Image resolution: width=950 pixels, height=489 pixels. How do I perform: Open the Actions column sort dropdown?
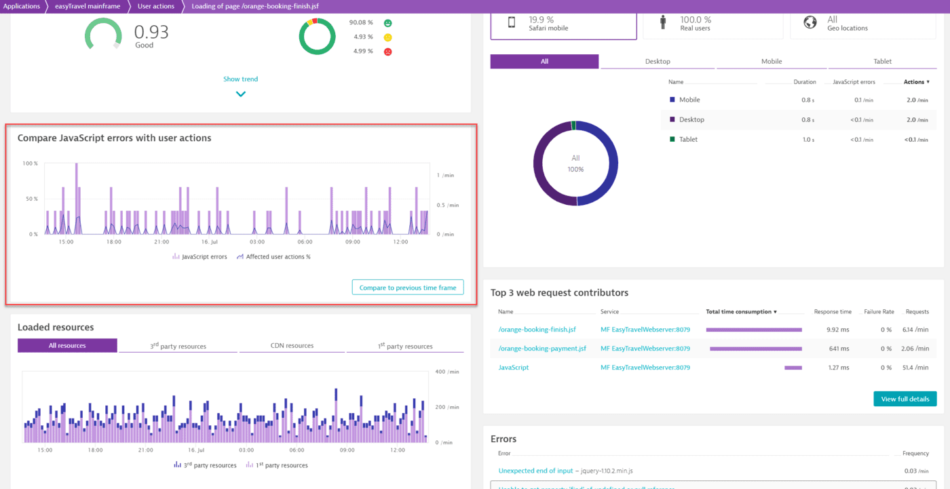click(915, 81)
